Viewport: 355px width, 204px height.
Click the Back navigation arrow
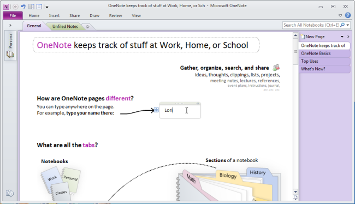(x=15, y=7)
